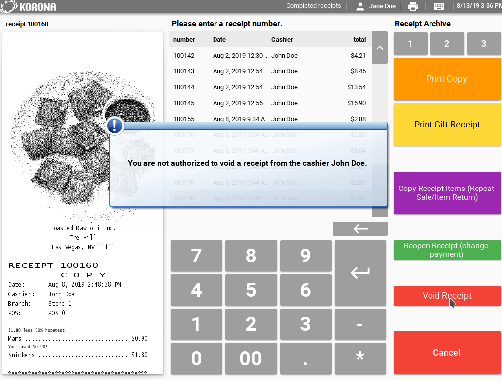Click the Print Copy button
Viewport: 502px width, 380px height.
447,79
